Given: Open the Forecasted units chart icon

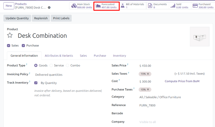Looking at the screenshot, I should click(98, 6).
